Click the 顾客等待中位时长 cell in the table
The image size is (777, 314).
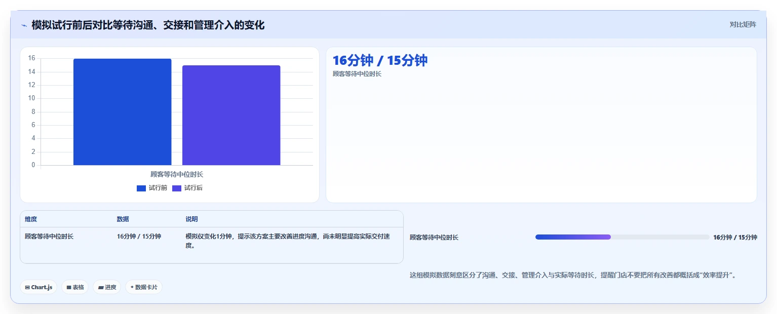tap(49, 237)
